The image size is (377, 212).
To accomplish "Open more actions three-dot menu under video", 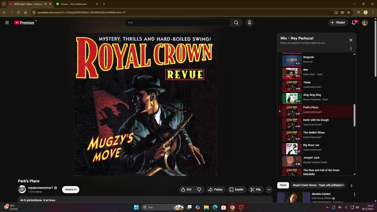I will [269, 190].
